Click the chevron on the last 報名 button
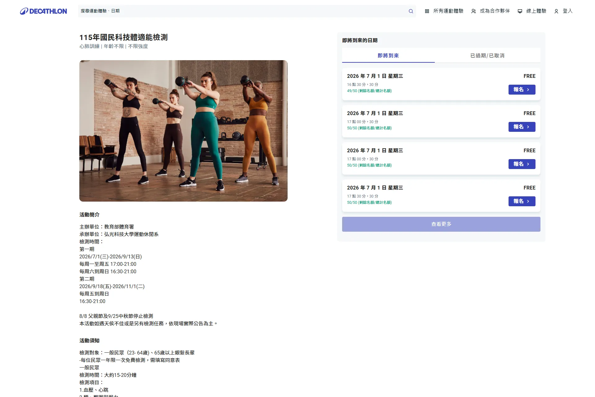The width and height of the screenshot is (595, 397). (528, 201)
